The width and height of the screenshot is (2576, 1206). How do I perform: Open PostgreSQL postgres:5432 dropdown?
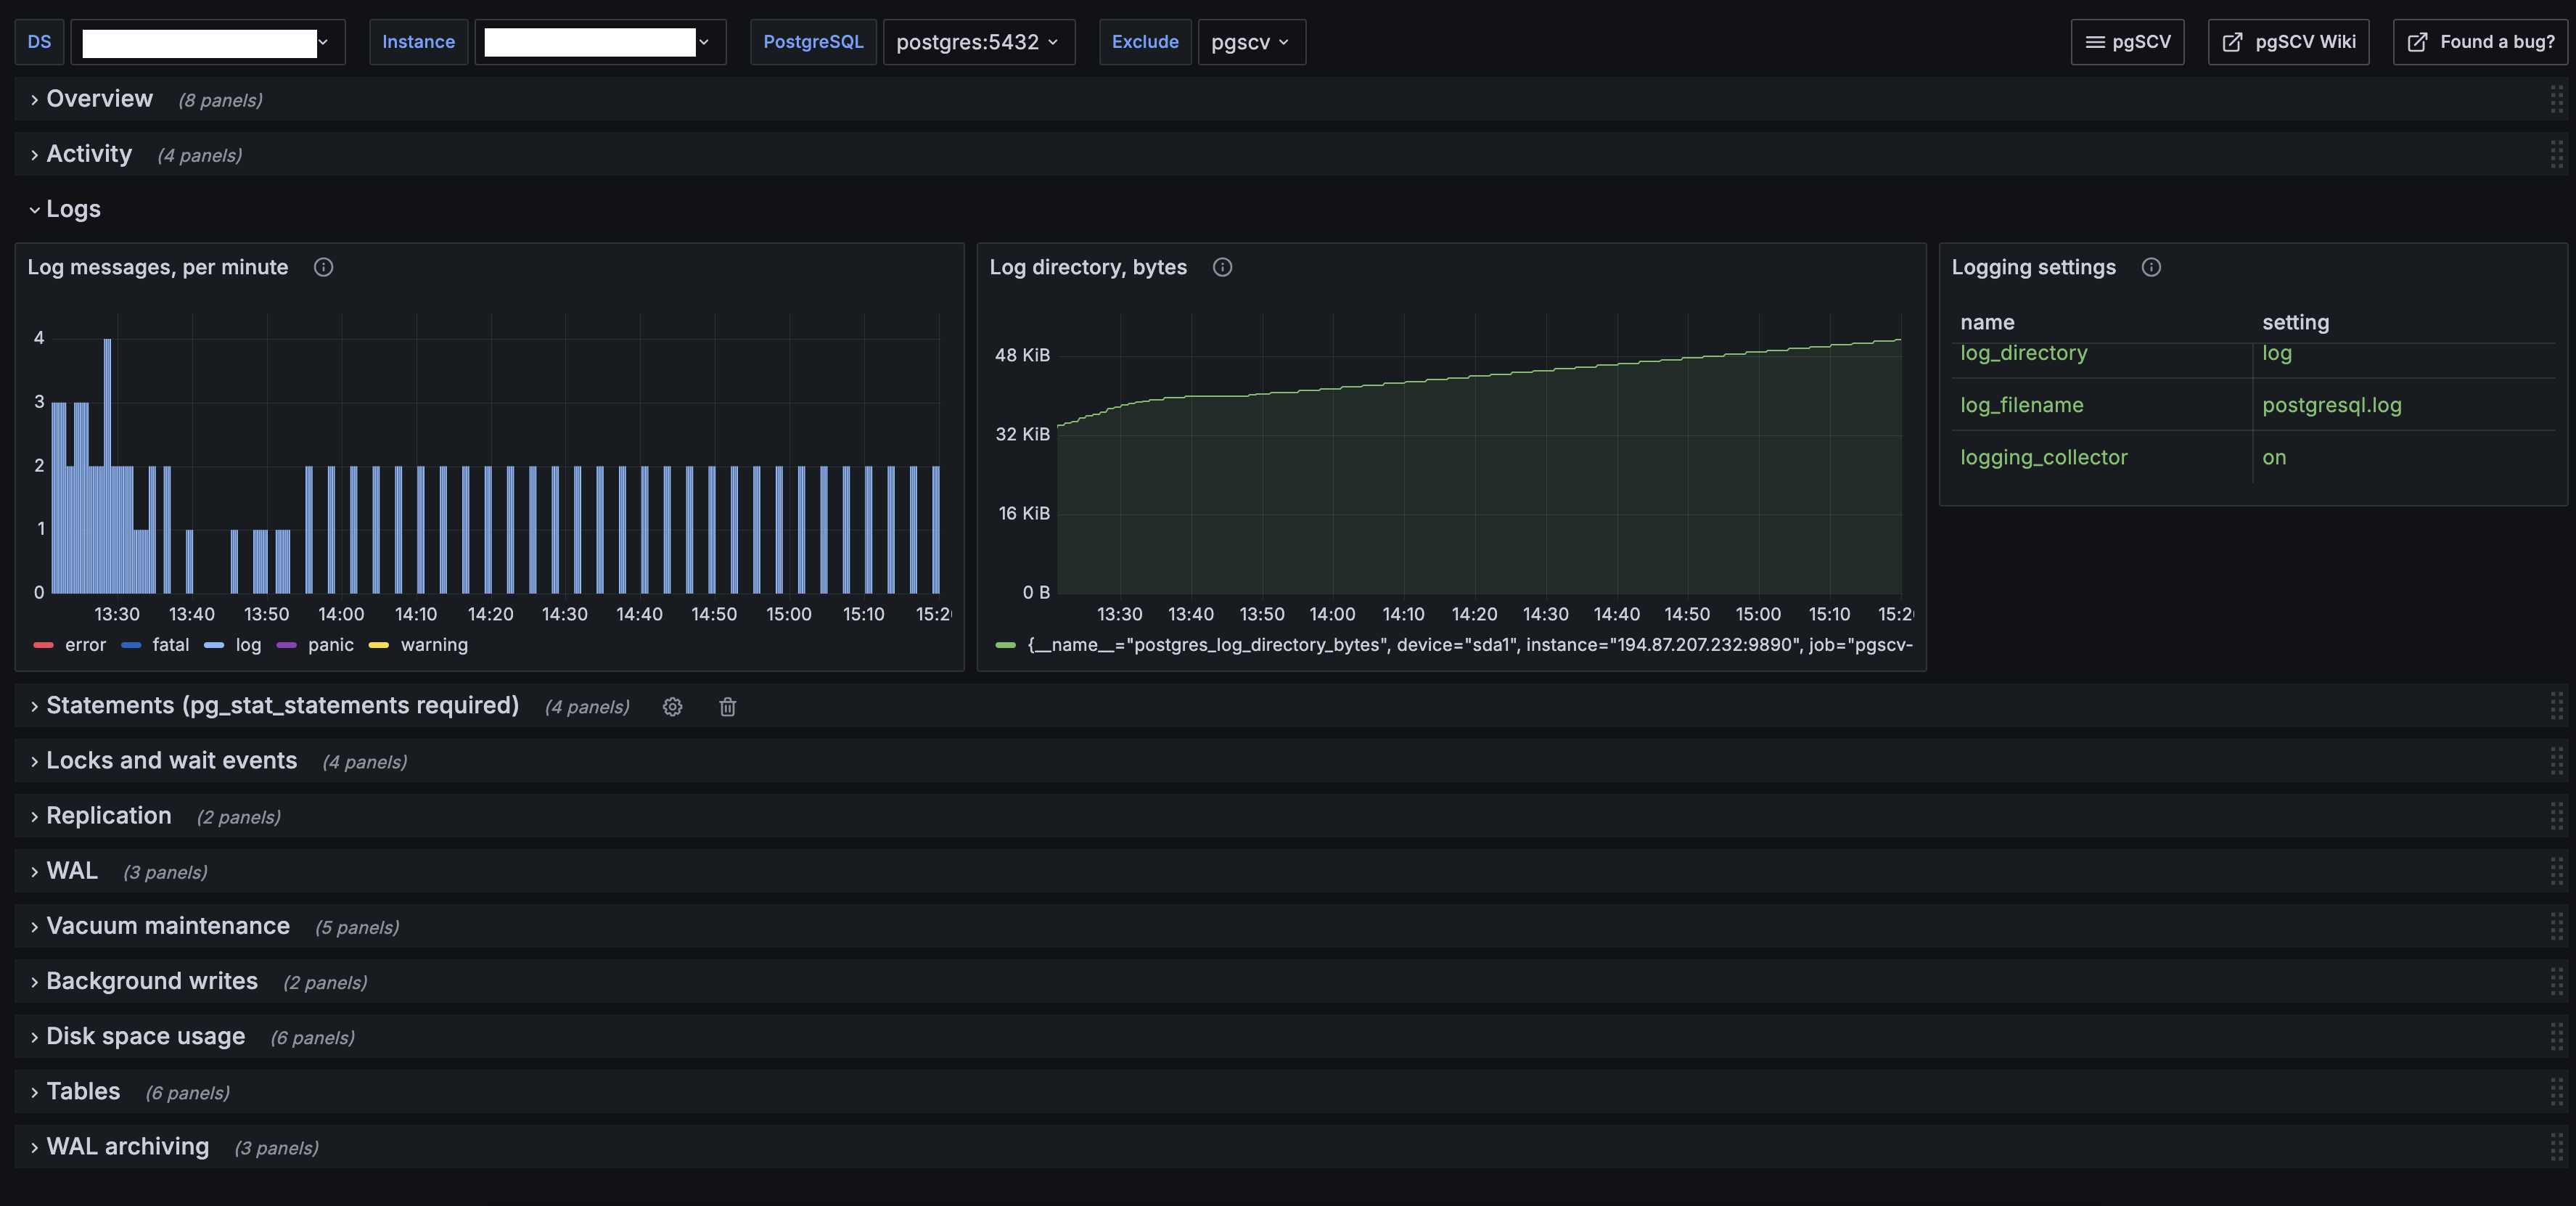tap(977, 42)
